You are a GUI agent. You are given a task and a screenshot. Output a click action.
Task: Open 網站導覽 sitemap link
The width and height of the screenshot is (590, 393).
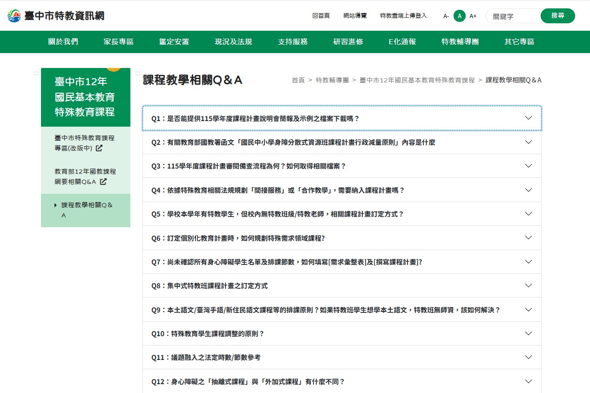point(355,16)
